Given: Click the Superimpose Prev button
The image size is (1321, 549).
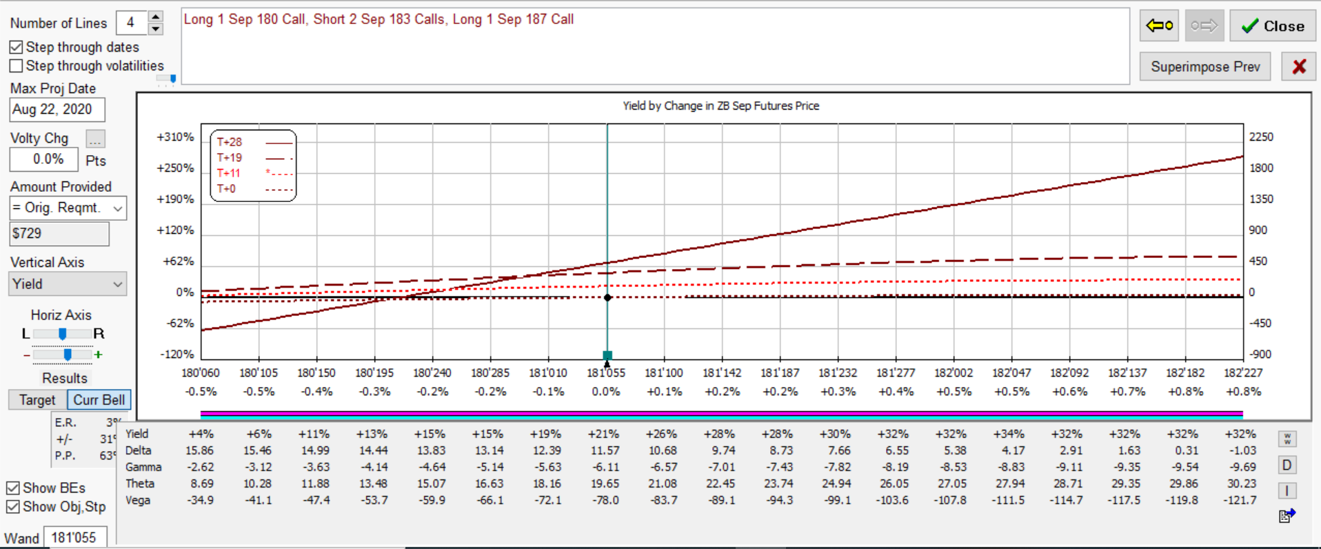Looking at the screenshot, I should coord(1205,66).
